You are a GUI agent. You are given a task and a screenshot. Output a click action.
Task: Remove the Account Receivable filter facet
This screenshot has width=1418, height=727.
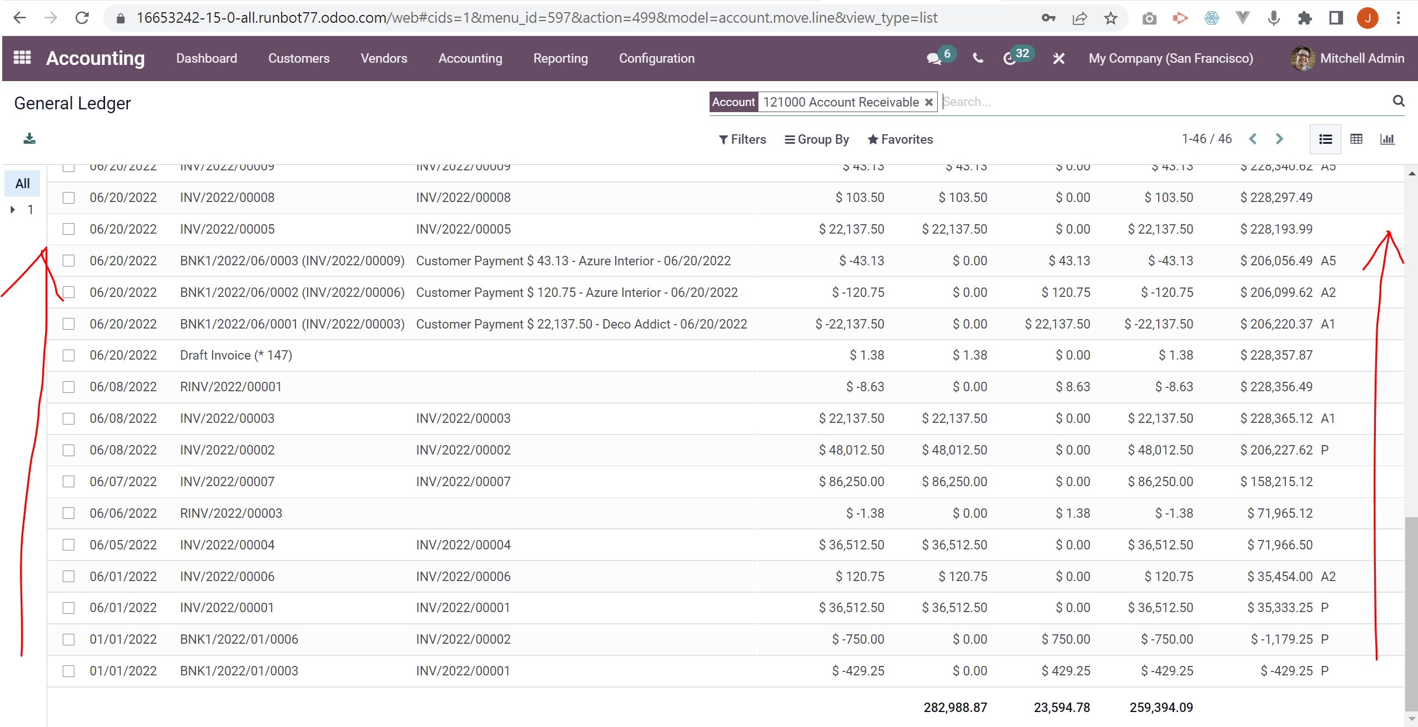tap(929, 102)
